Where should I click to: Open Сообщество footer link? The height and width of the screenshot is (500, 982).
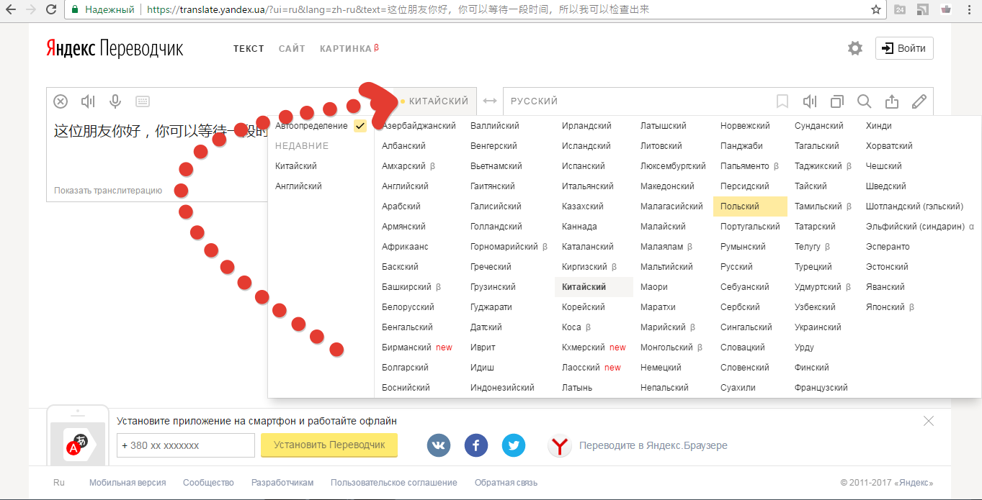tap(209, 483)
